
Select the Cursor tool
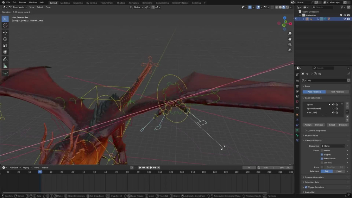click(5, 26)
